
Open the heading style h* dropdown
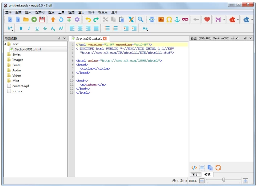pos(10,28)
